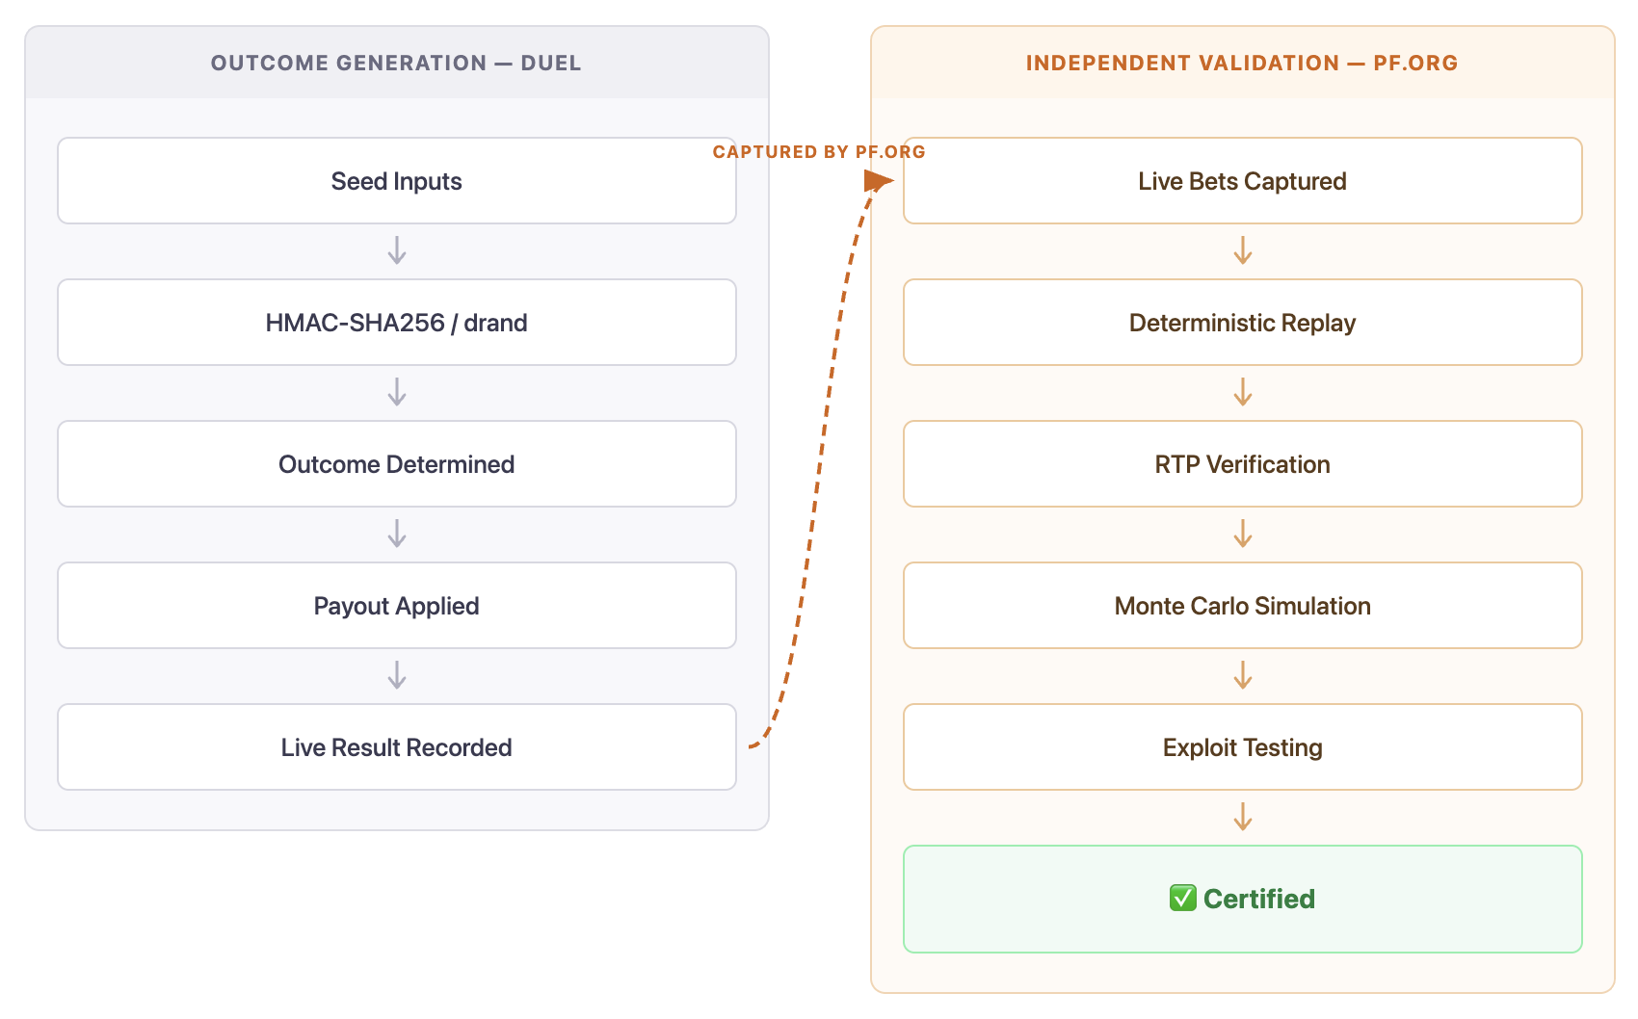Click the Captured by PF.org label
Screen dimensions: 1638x1019
click(818, 152)
